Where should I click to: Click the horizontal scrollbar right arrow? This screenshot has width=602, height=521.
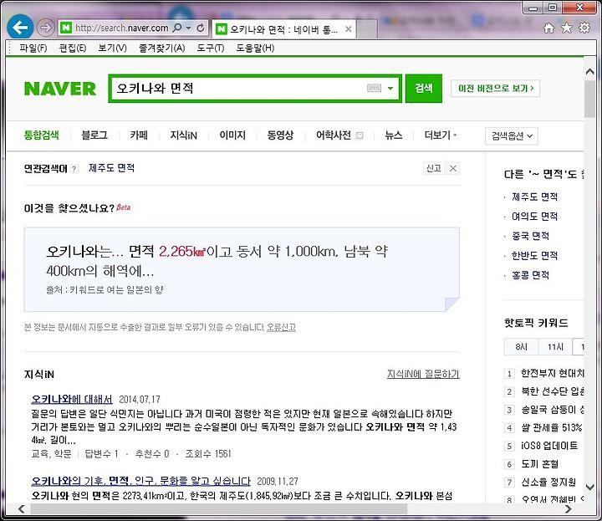tap(569, 509)
